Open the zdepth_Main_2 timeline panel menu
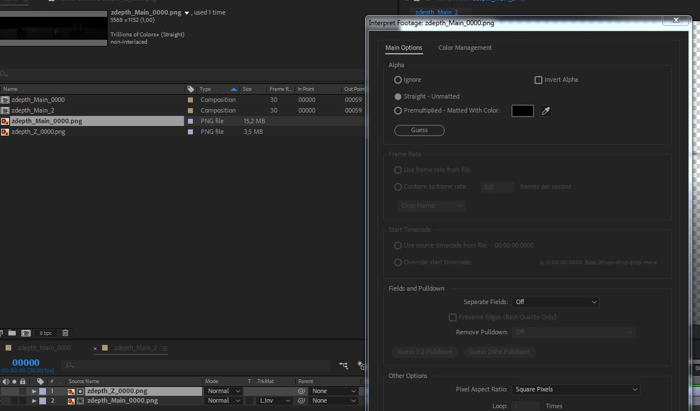Screen dimensions: 700x411 tap(165, 348)
